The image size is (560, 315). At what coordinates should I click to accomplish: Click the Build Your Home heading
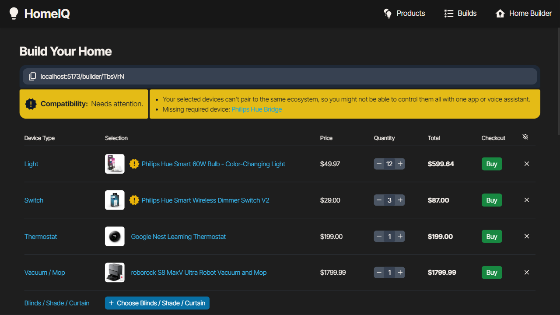pos(66,52)
